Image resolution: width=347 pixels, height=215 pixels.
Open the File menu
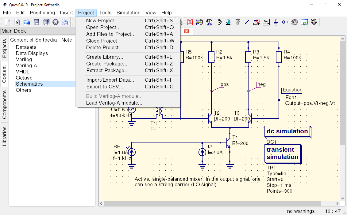(x=7, y=13)
